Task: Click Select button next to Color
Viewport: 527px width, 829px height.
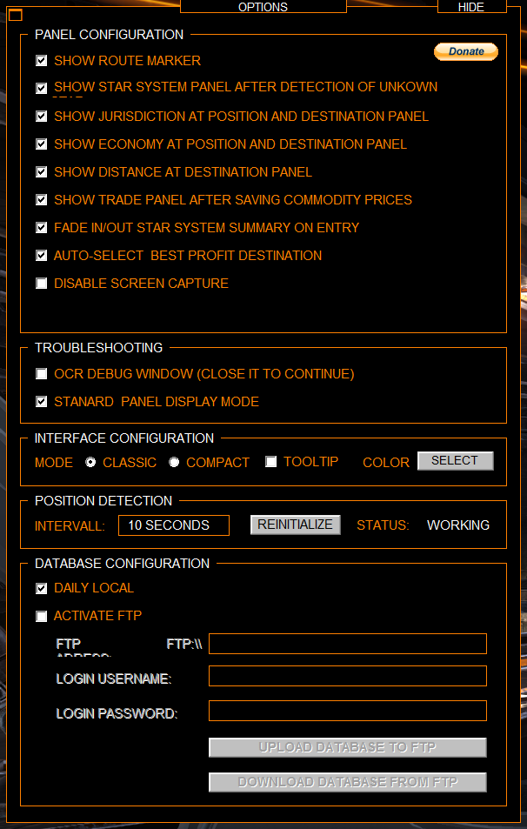Action: (x=455, y=460)
